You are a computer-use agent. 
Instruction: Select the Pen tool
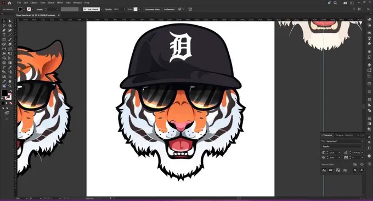(4, 30)
